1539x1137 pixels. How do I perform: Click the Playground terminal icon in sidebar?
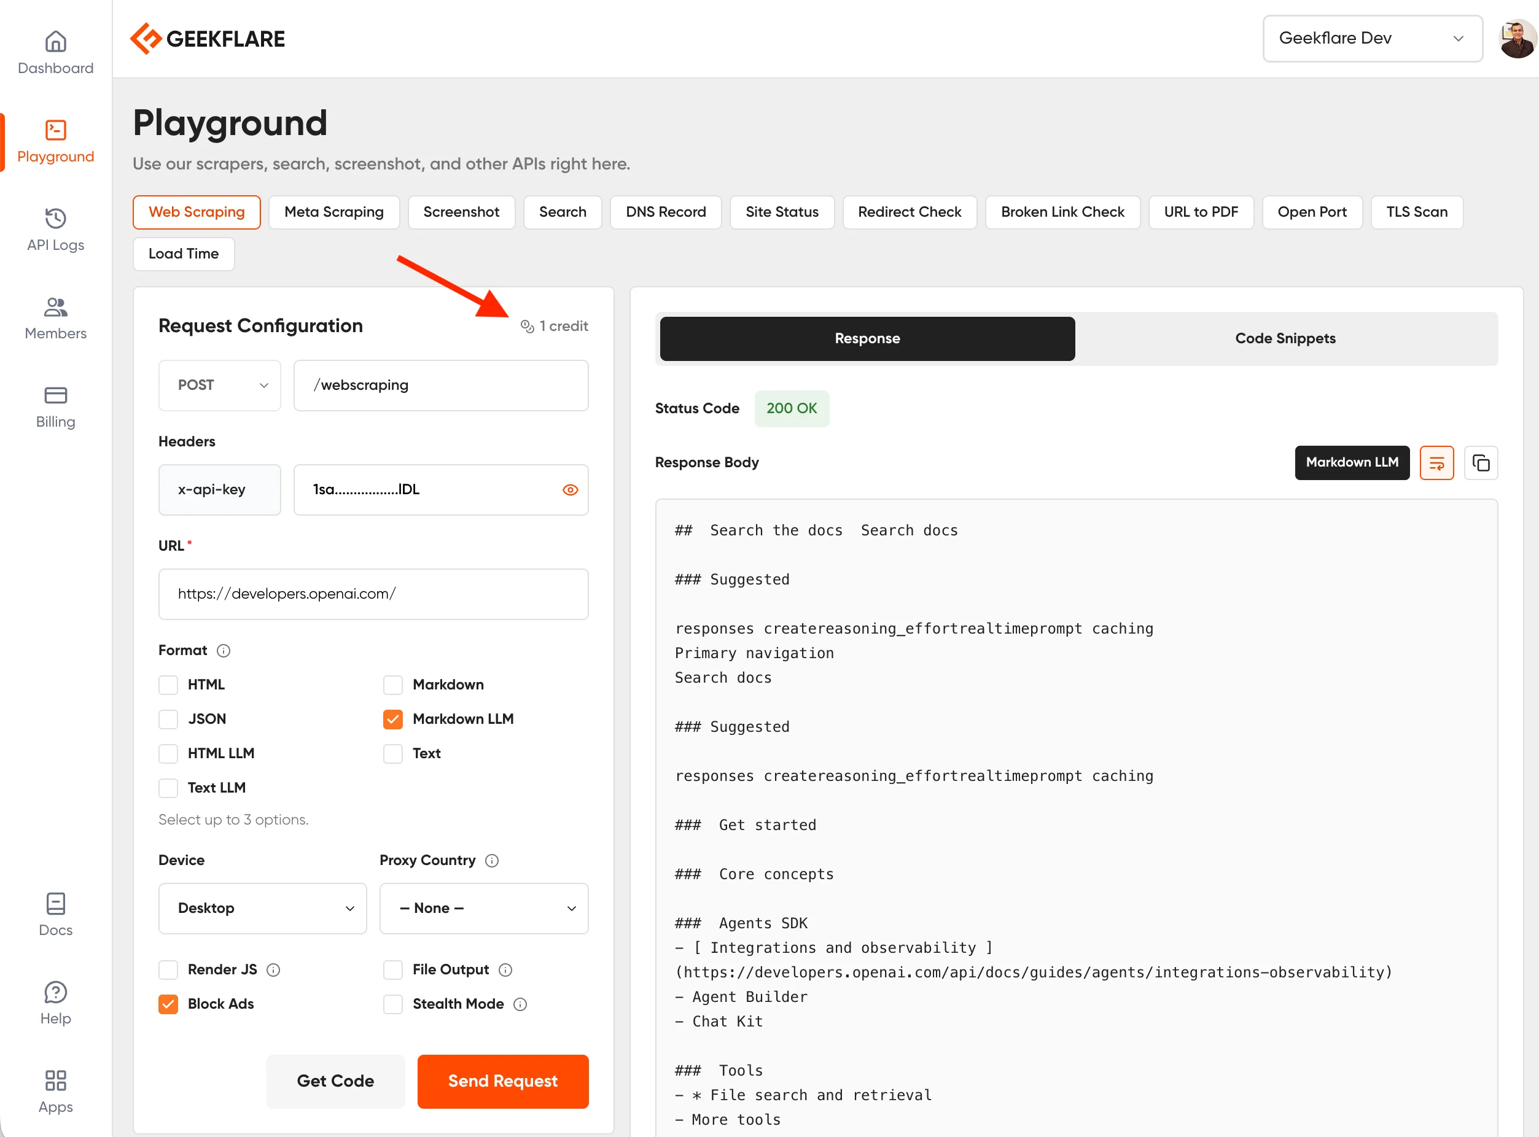56,130
